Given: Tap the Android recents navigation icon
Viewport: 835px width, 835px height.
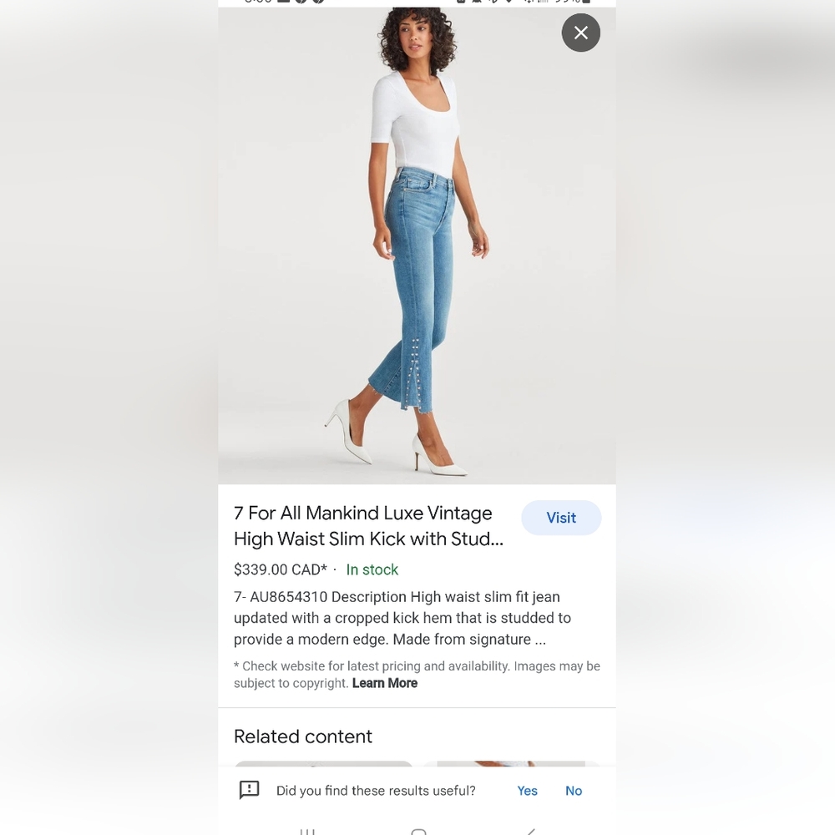Looking at the screenshot, I should (307, 832).
